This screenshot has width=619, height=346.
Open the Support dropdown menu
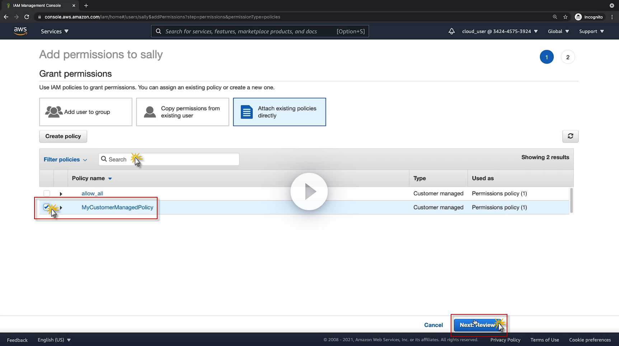(x=591, y=31)
